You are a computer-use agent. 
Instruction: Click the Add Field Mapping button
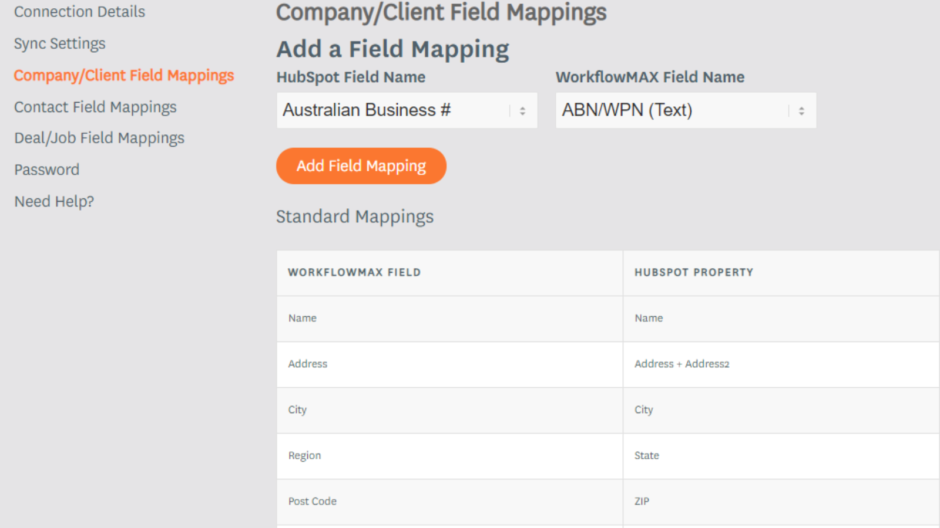(361, 166)
